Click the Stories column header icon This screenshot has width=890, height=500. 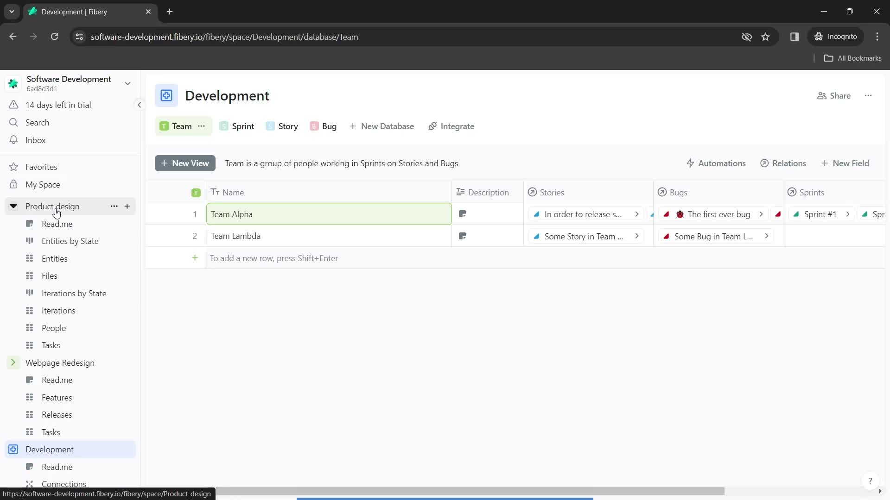point(533,192)
